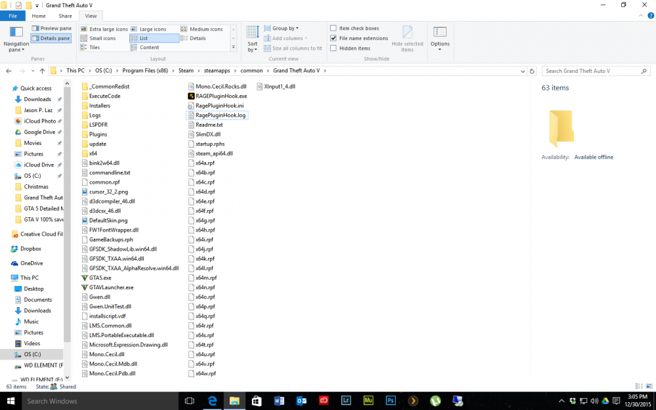The width and height of the screenshot is (656, 410).
Task: Expand the layout gallery more arrow
Action: tap(234, 47)
